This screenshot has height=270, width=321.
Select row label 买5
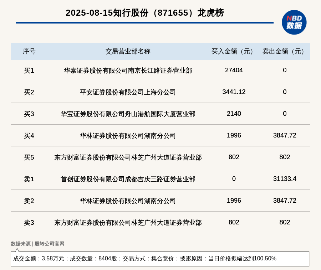[29, 157]
